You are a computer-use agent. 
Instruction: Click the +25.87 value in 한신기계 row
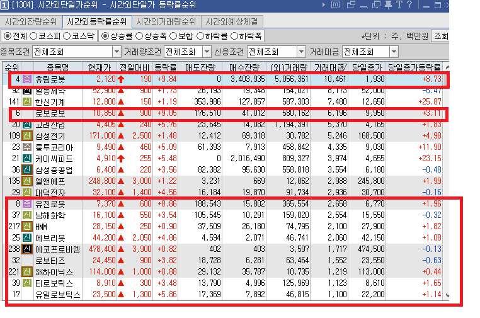click(430, 101)
